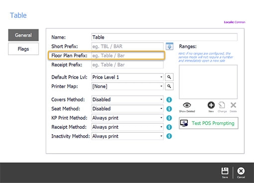The width and height of the screenshot is (254, 183).
Task: Open the General tab
Action: click(23, 35)
